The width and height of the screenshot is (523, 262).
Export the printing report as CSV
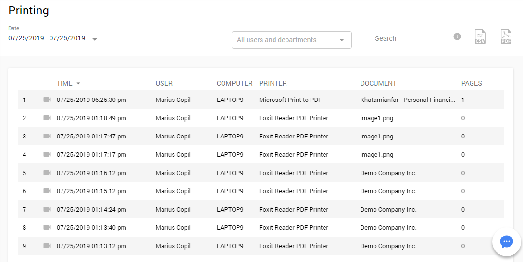[480, 37]
